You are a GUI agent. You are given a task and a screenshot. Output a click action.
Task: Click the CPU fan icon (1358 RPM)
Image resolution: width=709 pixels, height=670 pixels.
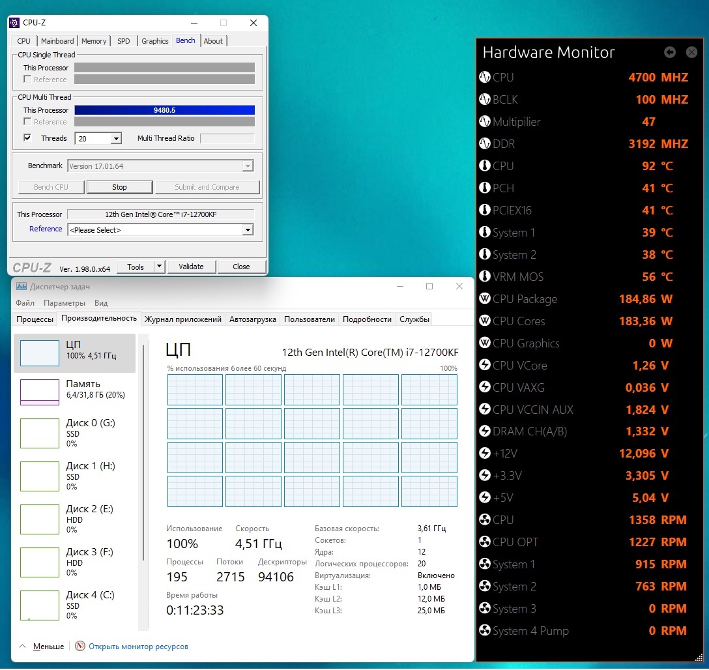point(485,520)
